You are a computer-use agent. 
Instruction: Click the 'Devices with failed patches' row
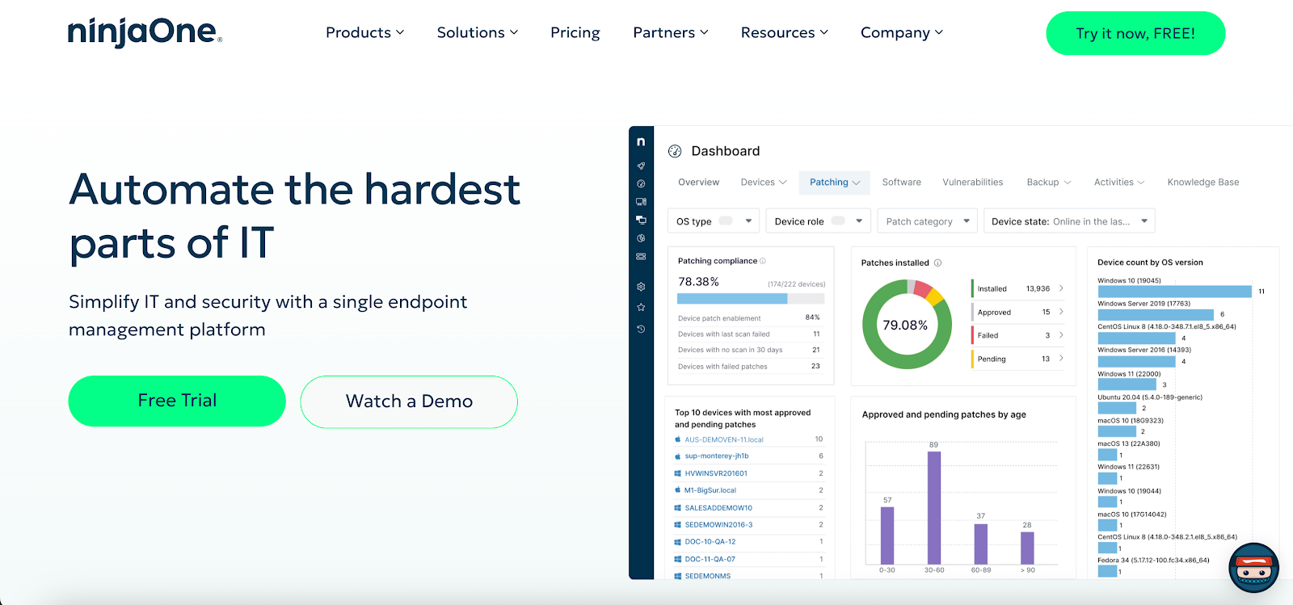(x=749, y=367)
